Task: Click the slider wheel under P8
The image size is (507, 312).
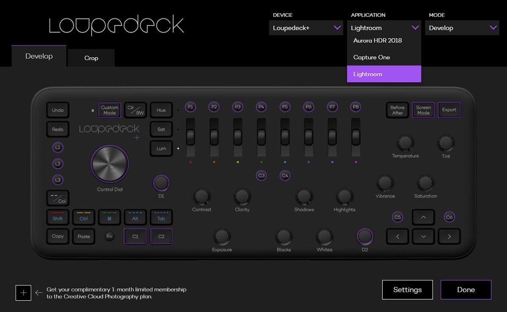Action: coord(356,137)
